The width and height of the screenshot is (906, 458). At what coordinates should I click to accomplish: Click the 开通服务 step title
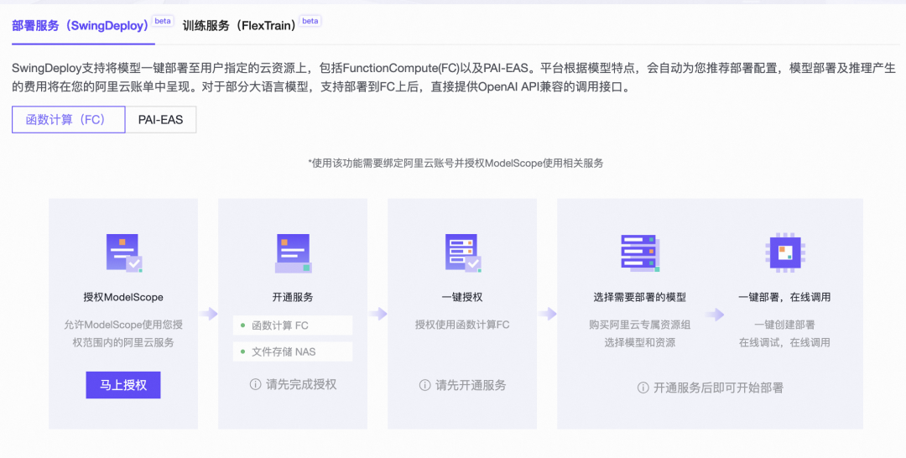pos(293,298)
